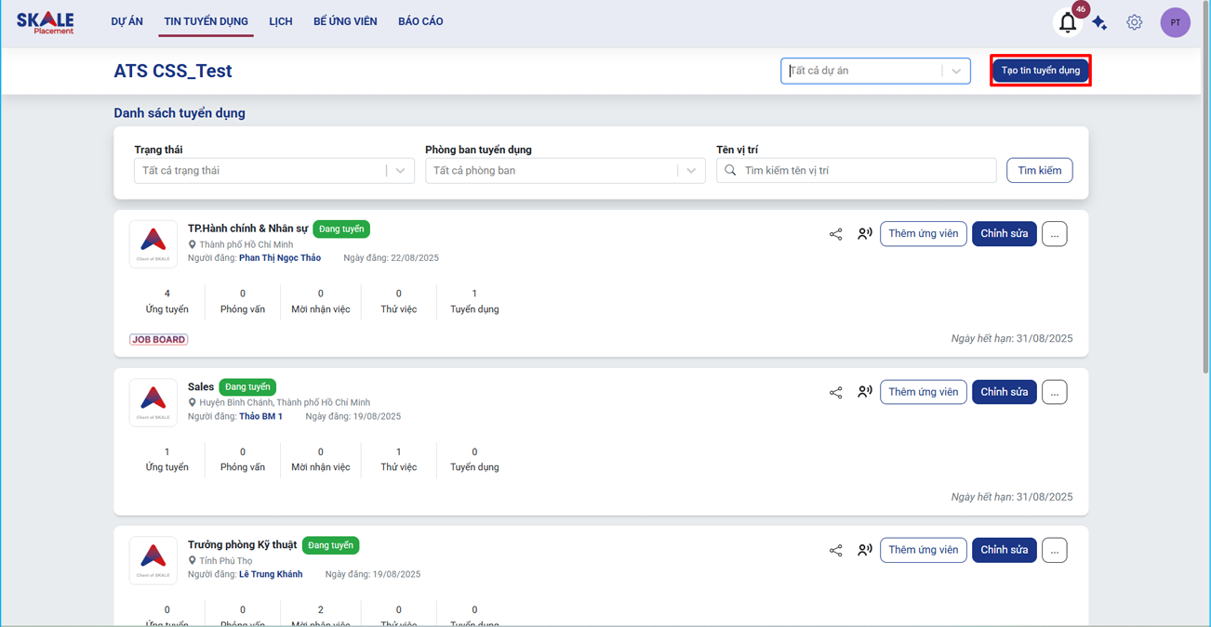The image size is (1211, 627).
Task: Expand the Phòng ban tuyển dụng dropdown
Action: click(565, 171)
